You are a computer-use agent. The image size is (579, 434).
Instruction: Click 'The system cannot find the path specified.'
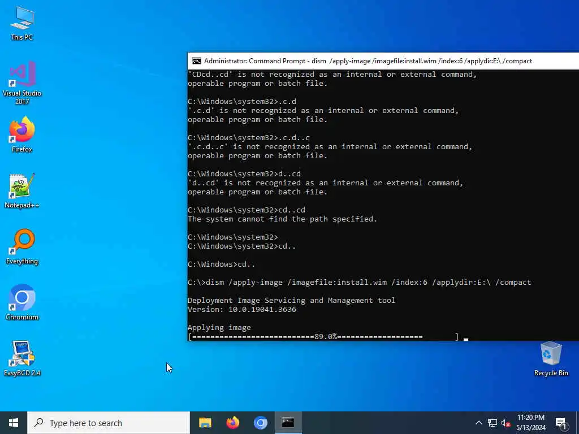tap(282, 219)
